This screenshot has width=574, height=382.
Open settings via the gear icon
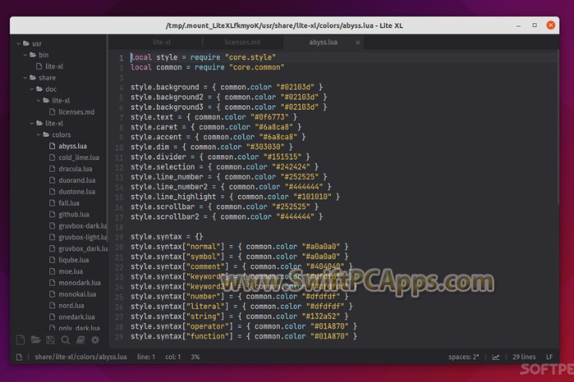click(95, 340)
